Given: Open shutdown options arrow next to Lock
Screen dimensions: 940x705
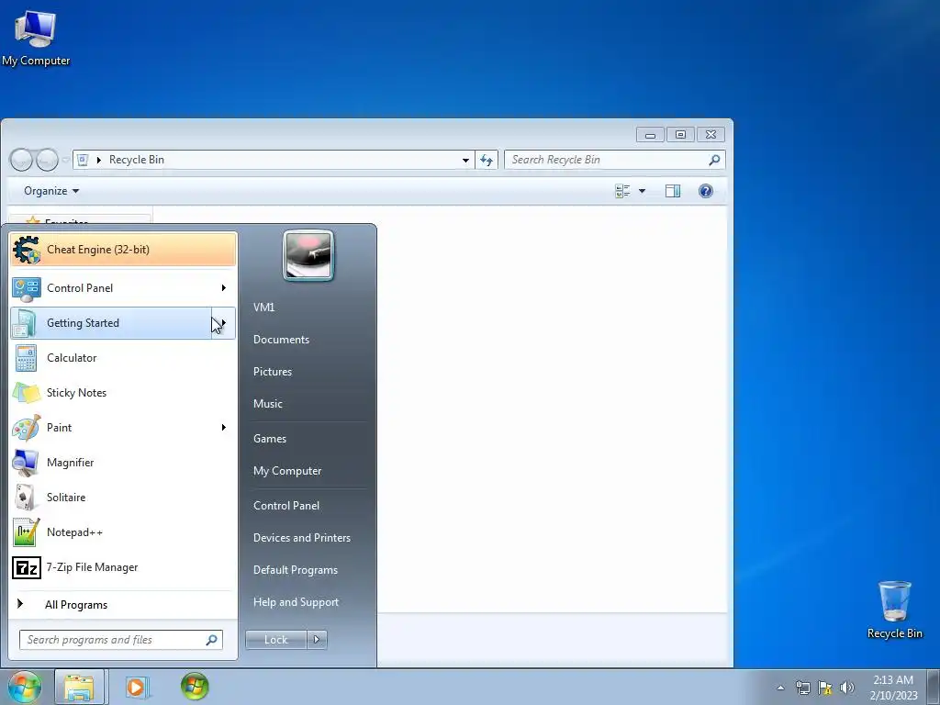Looking at the screenshot, I should (317, 640).
